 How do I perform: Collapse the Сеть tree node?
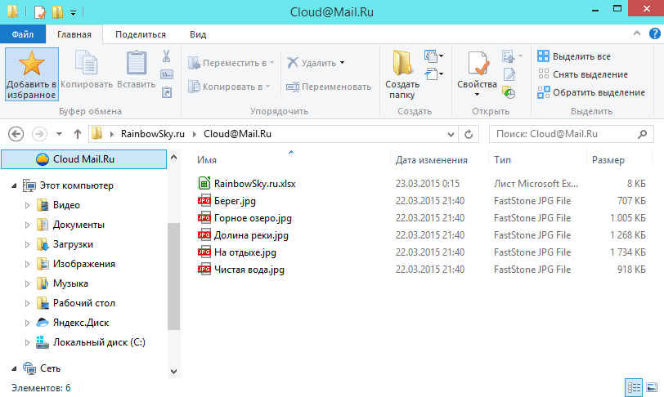click(x=14, y=368)
